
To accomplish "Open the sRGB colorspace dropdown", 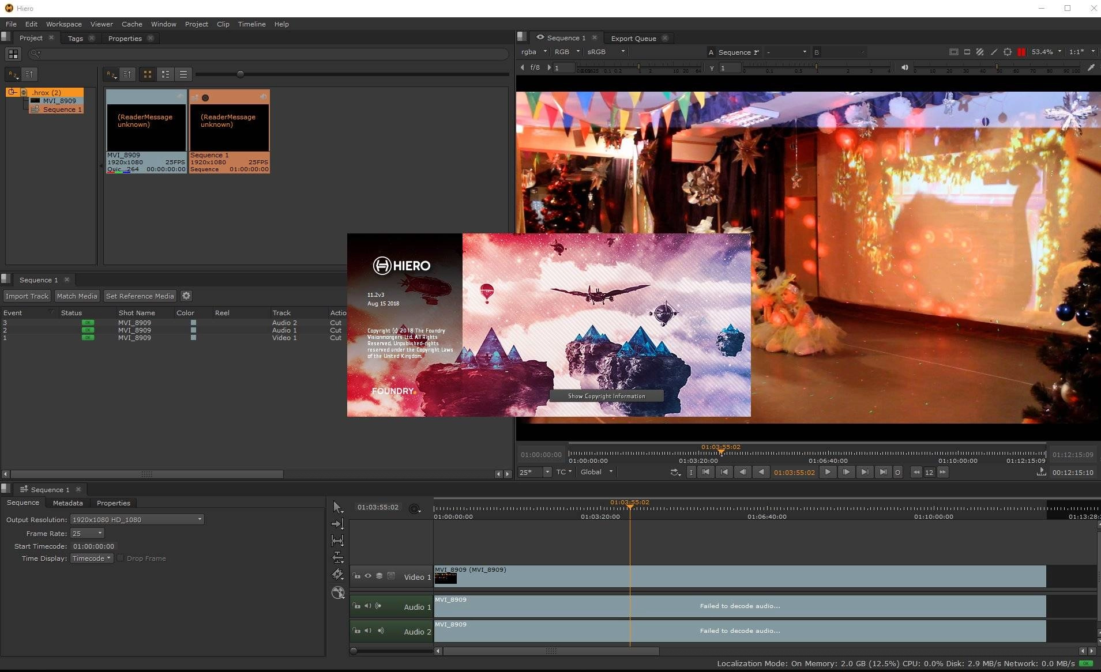I will click(x=606, y=52).
